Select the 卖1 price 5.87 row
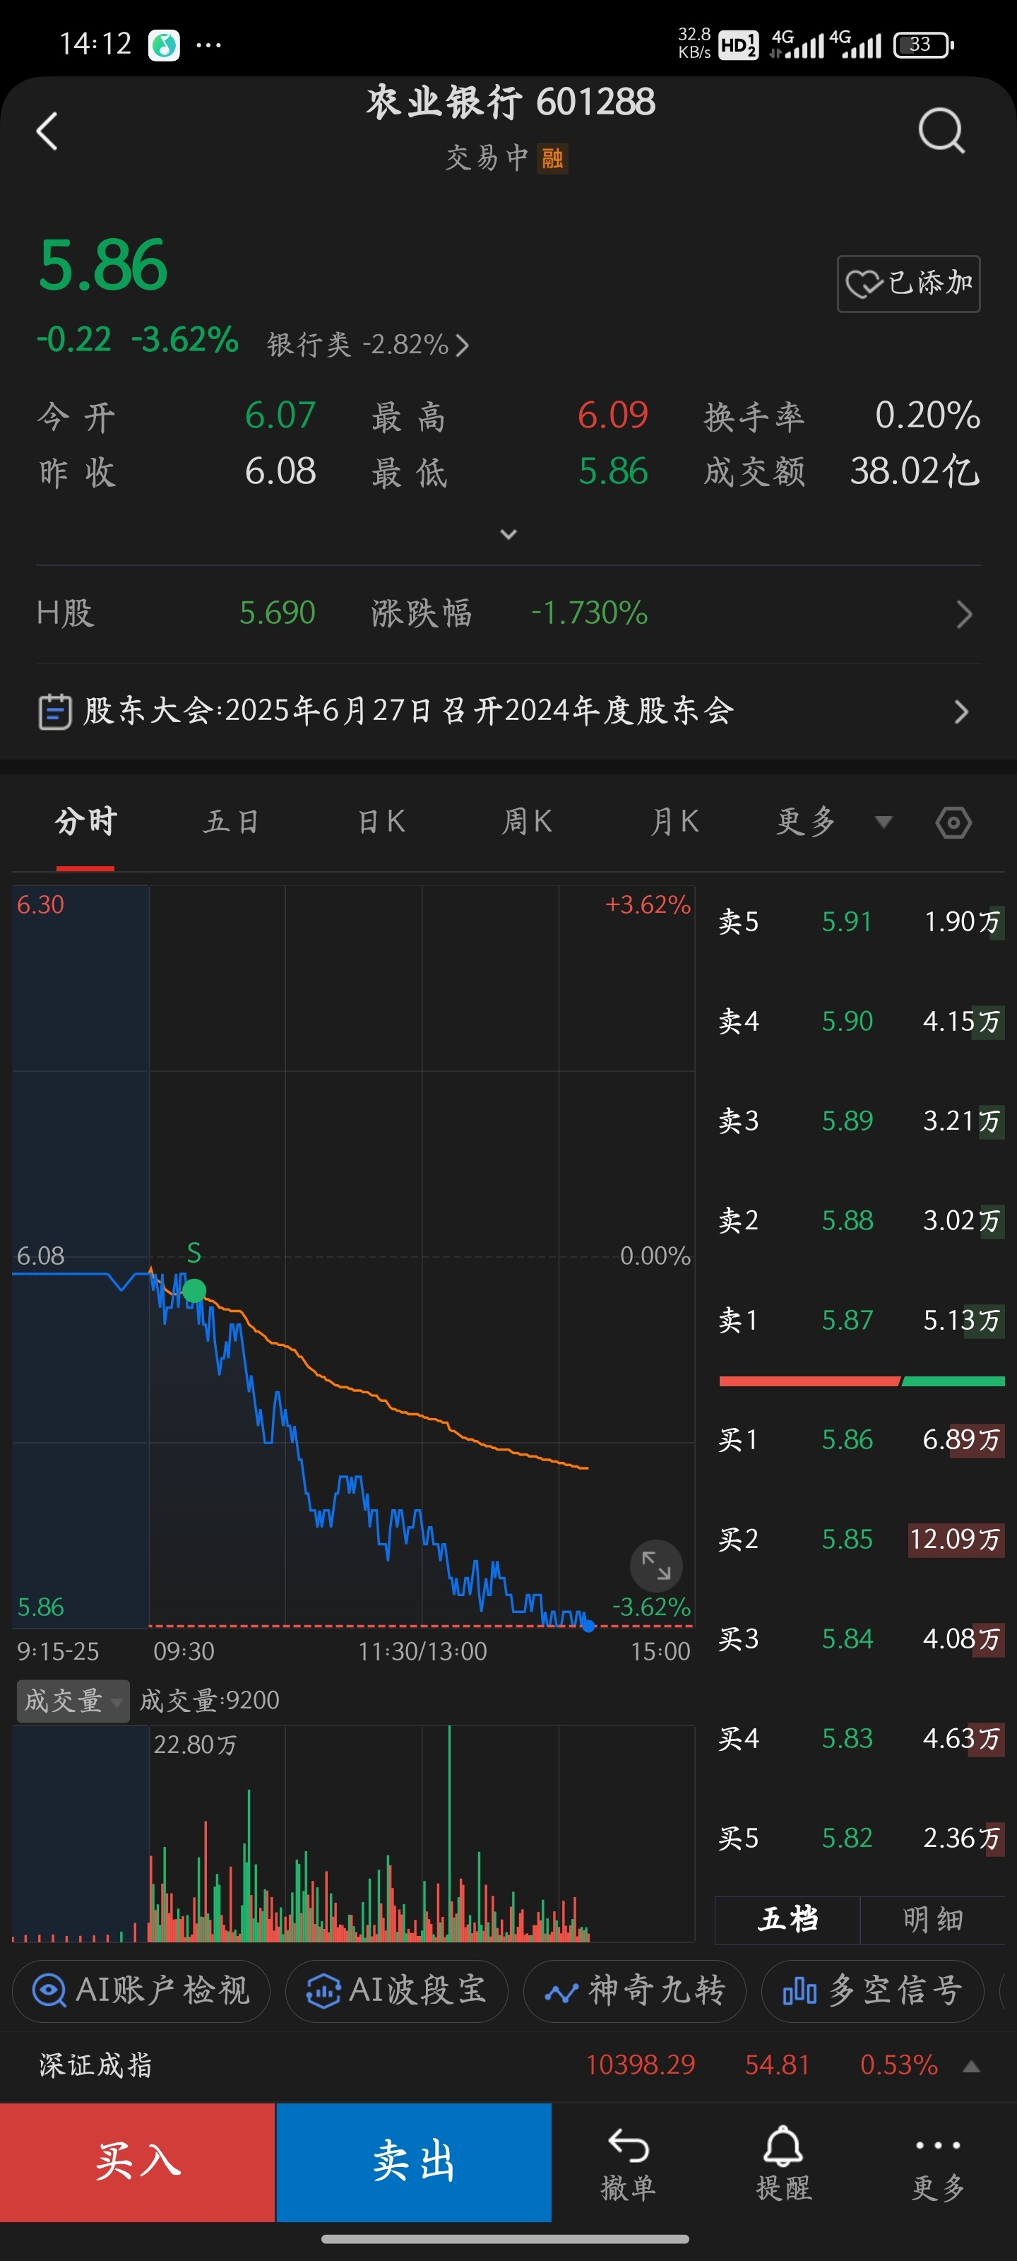1017x2261 pixels. point(860,1320)
